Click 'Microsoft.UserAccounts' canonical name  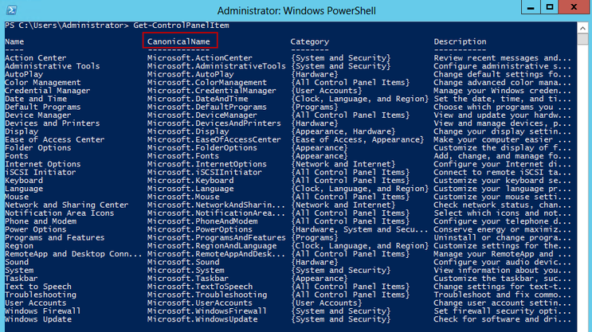[200, 303]
